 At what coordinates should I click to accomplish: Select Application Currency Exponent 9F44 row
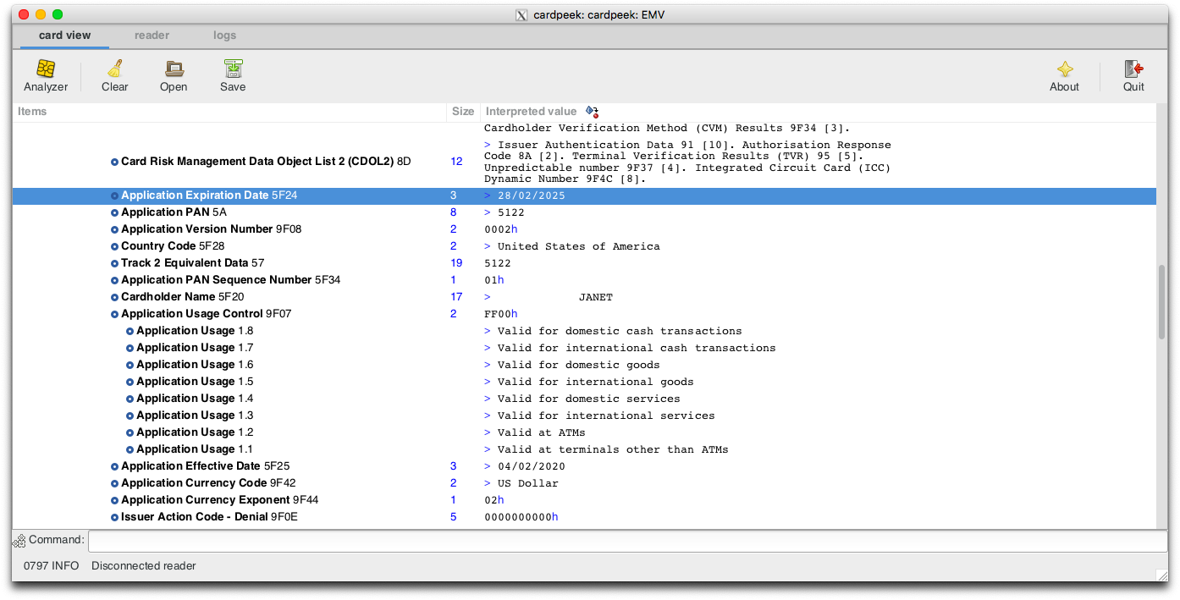(x=584, y=500)
